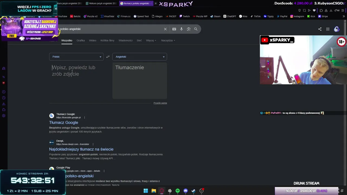Click the Tłumaczenie output box
This screenshot has width=347, height=195.
[x=140, y=81]
